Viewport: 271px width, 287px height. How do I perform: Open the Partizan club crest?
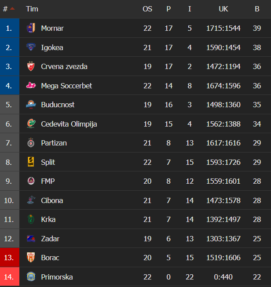click(x=31, y=143)
